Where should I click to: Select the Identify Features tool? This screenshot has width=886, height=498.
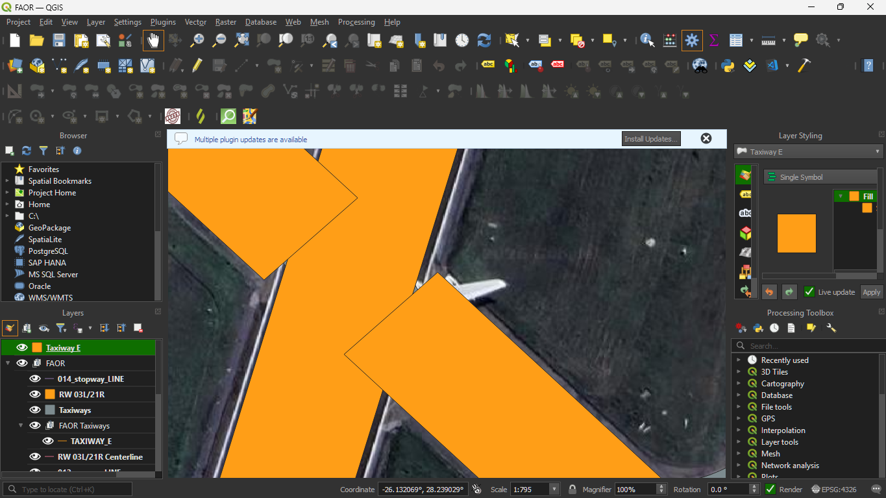647,40
